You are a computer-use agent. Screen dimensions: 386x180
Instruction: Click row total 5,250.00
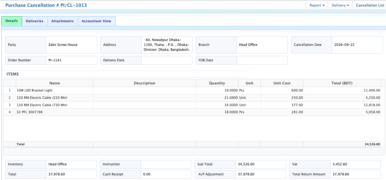[373, 98]
